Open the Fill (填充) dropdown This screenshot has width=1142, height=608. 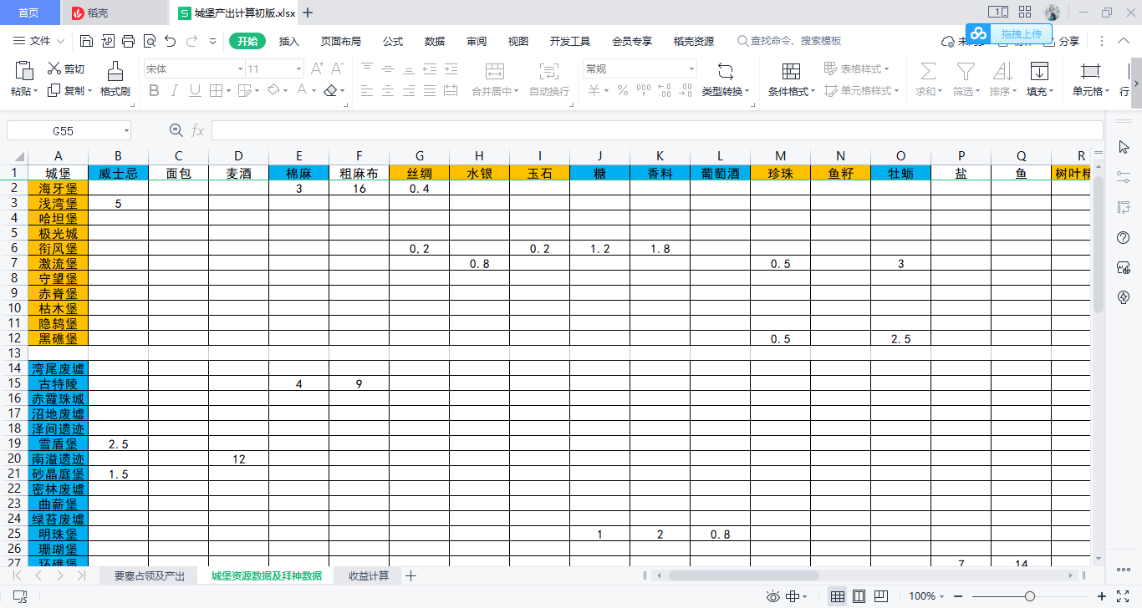pyautogui.click(x=1040, y=91)
